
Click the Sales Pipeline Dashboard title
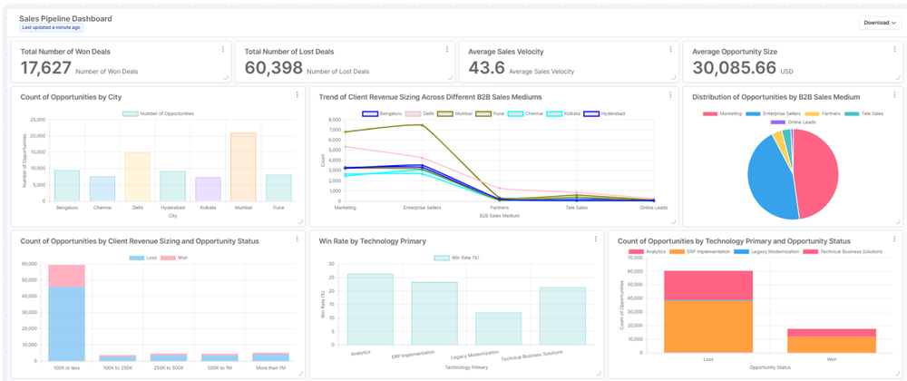tap(65, 18)
